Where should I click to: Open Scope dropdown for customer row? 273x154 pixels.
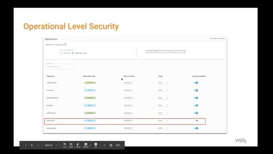click(163, 90)
